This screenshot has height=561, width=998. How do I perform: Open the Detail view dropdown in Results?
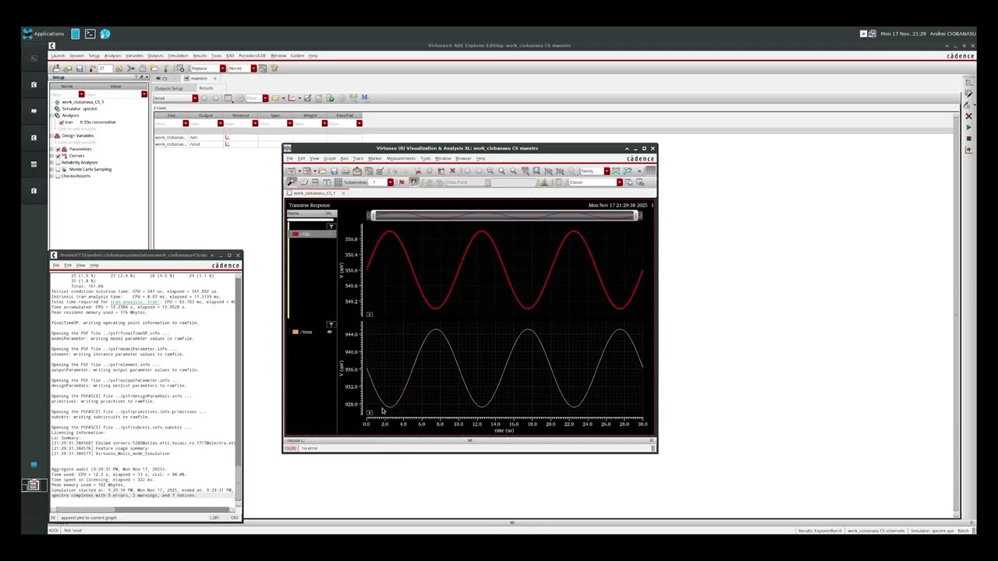tap(195, 98)
